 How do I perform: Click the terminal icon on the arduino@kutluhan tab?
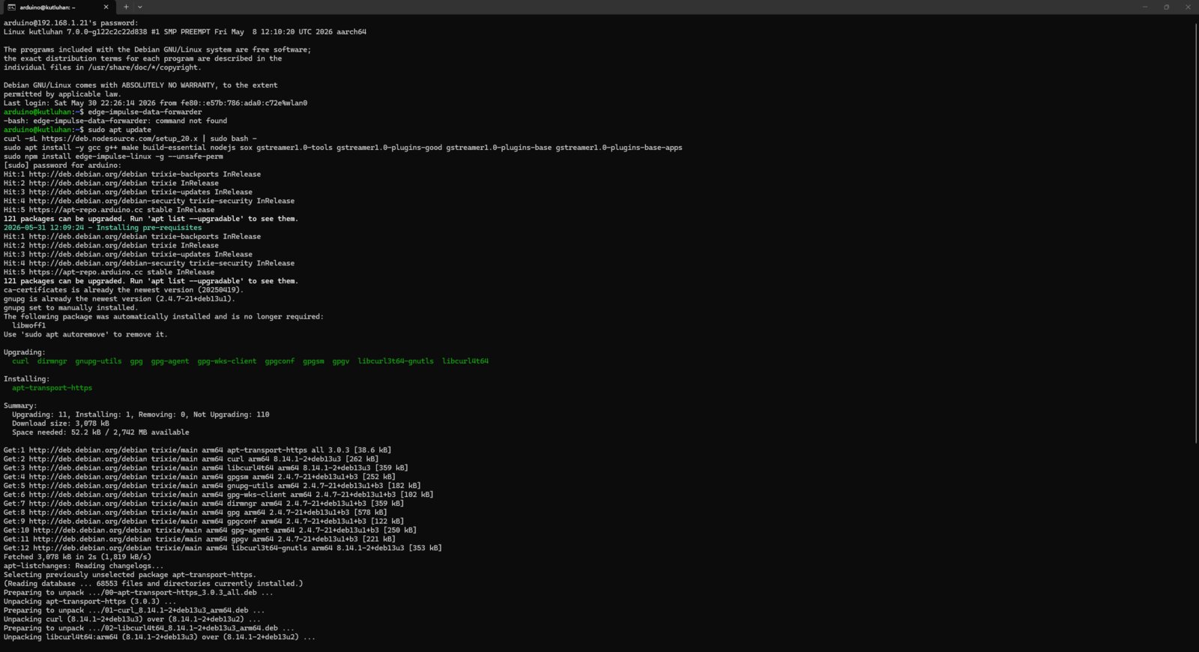11,7
